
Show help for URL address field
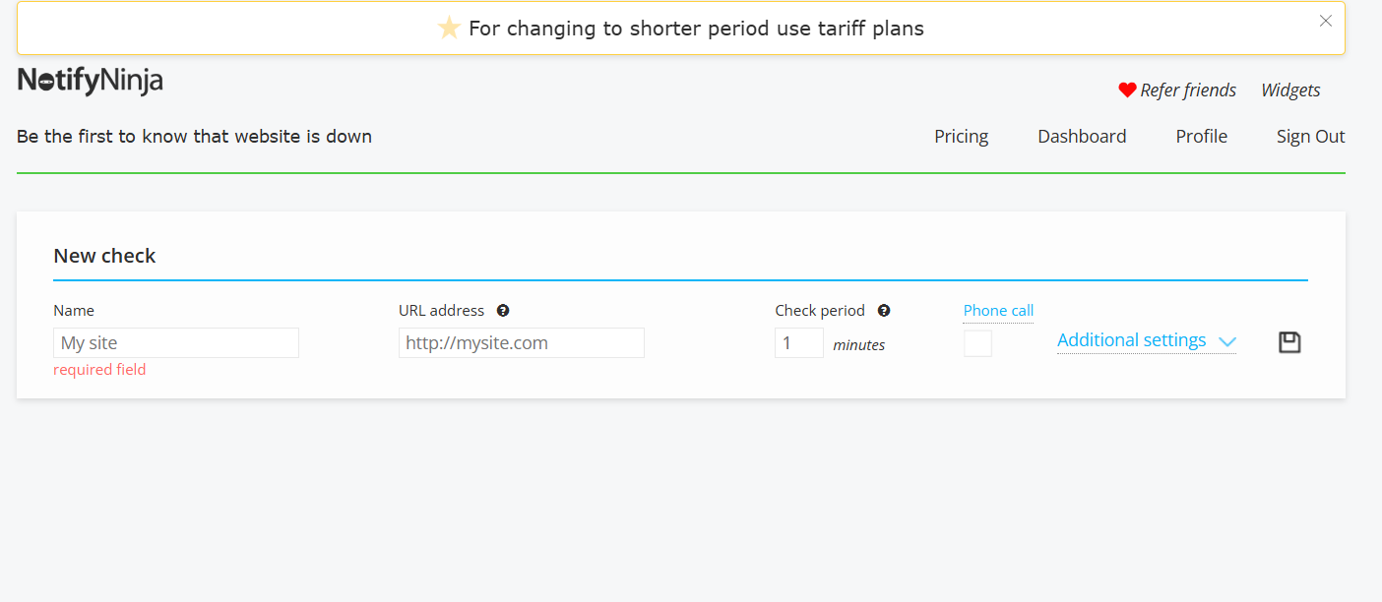coord(503,311)
